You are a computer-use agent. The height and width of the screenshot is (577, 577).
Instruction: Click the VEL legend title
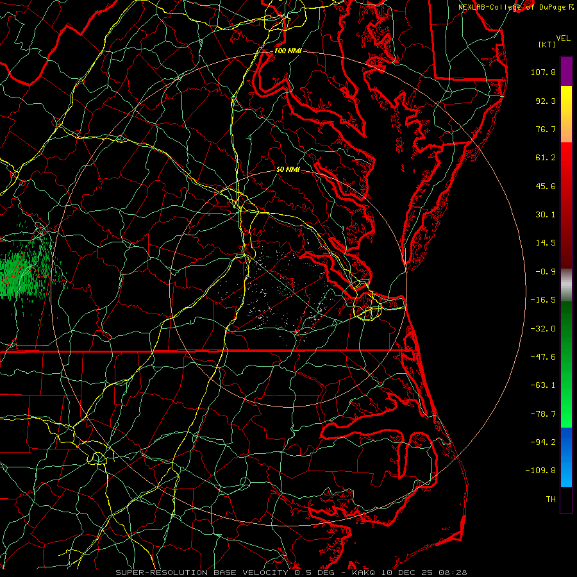point(563,38)
